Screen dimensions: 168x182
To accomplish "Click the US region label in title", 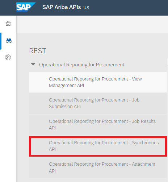I will pos(86,8).
